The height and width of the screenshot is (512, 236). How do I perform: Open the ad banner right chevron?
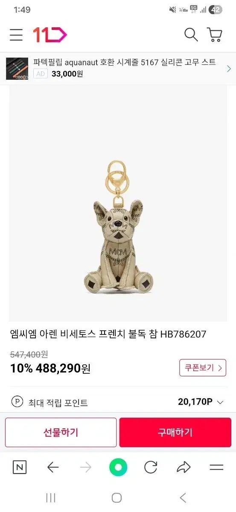tap(229, 68)
